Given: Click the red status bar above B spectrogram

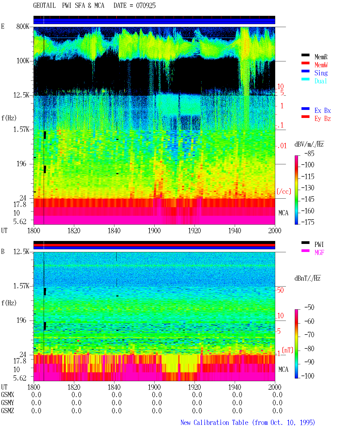Looking at the screenshot, I should tap(154, 245).
